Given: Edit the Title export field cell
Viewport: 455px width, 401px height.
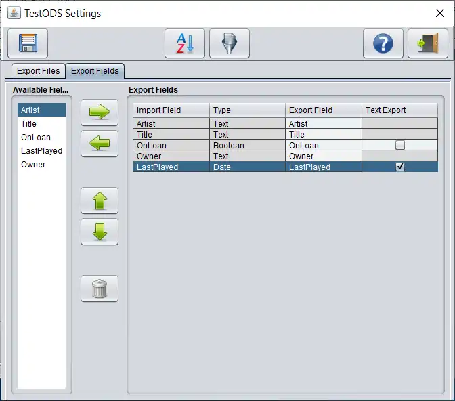Looking at the screenshot, I should pyautogui.click(x=324, y=134).
